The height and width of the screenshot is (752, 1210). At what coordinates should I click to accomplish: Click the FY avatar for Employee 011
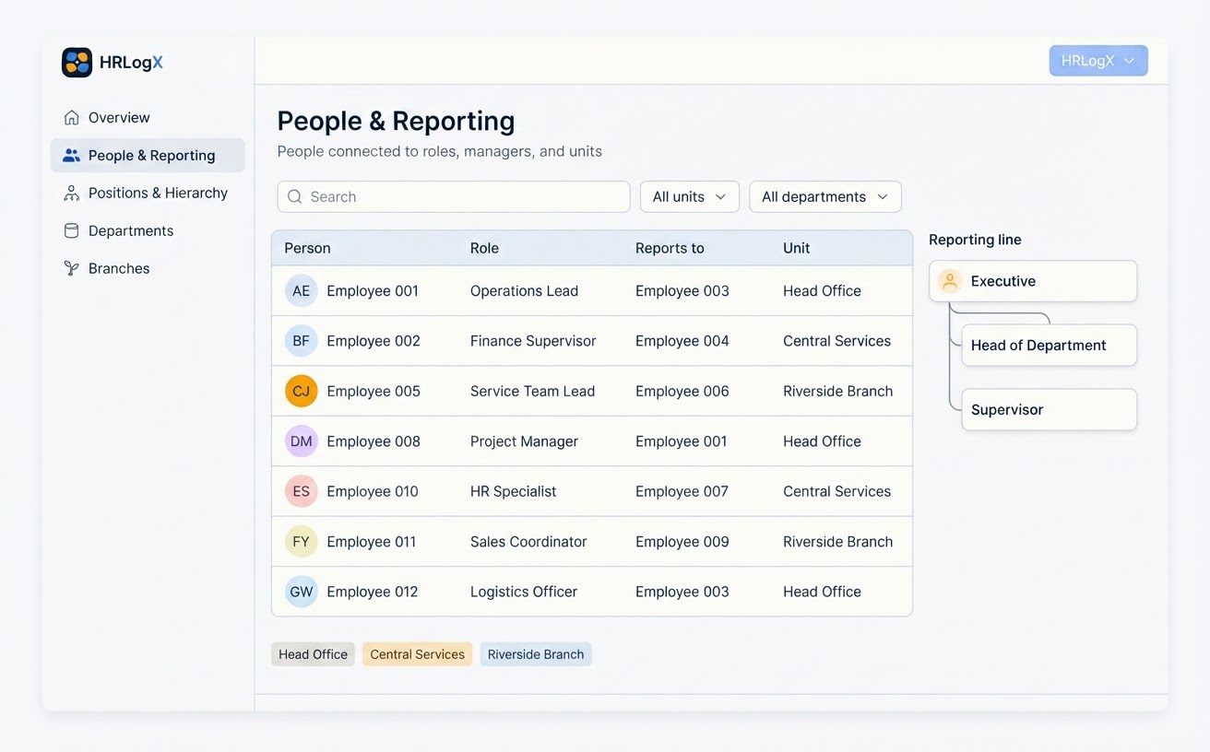(302, 542)
